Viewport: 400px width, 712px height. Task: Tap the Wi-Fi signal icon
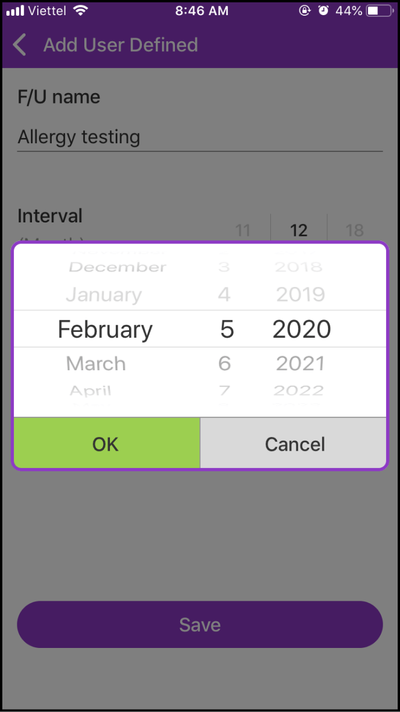click(81, 10)
